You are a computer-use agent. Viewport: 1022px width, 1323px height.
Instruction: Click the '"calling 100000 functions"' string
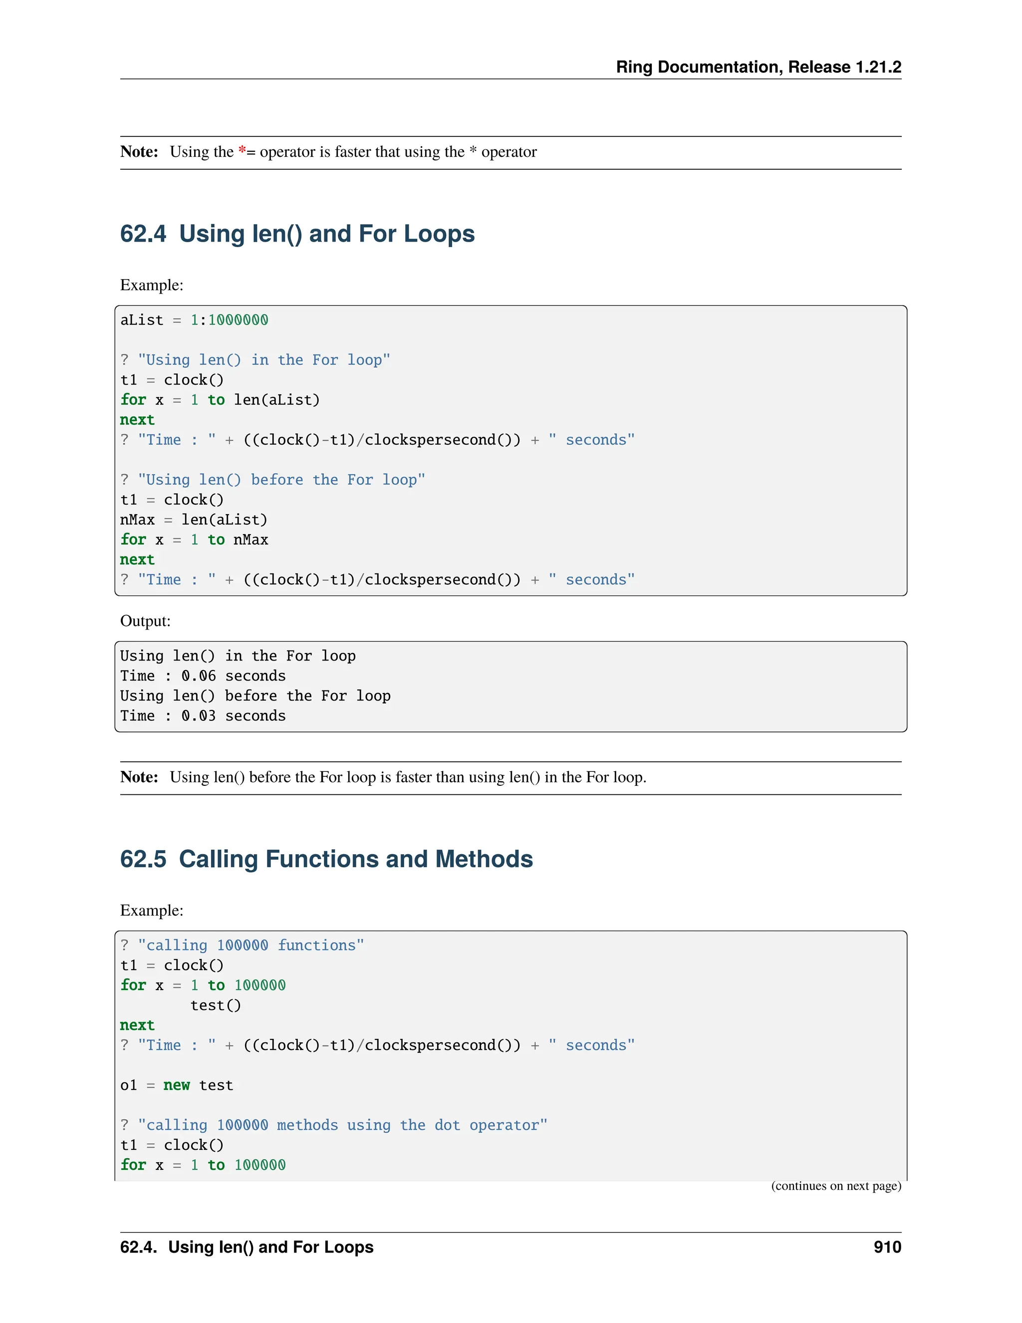[251, 945]
